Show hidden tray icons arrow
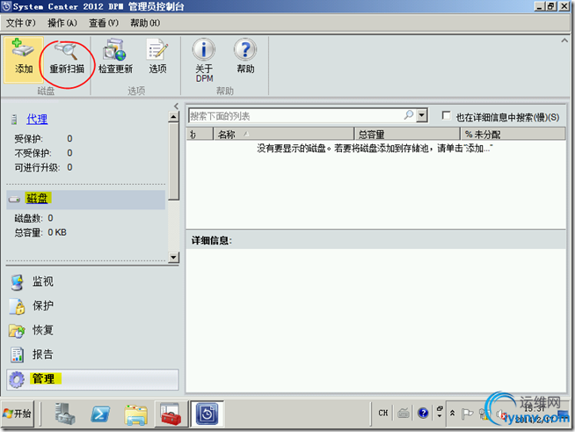This screenshot has width=575, height=432. pos(453,413)
